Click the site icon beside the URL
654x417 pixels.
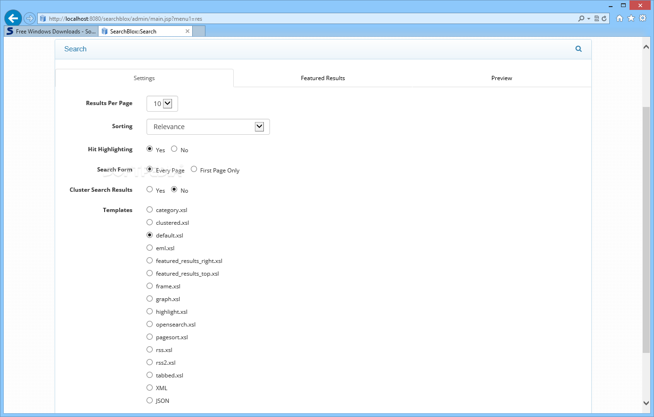43,18
